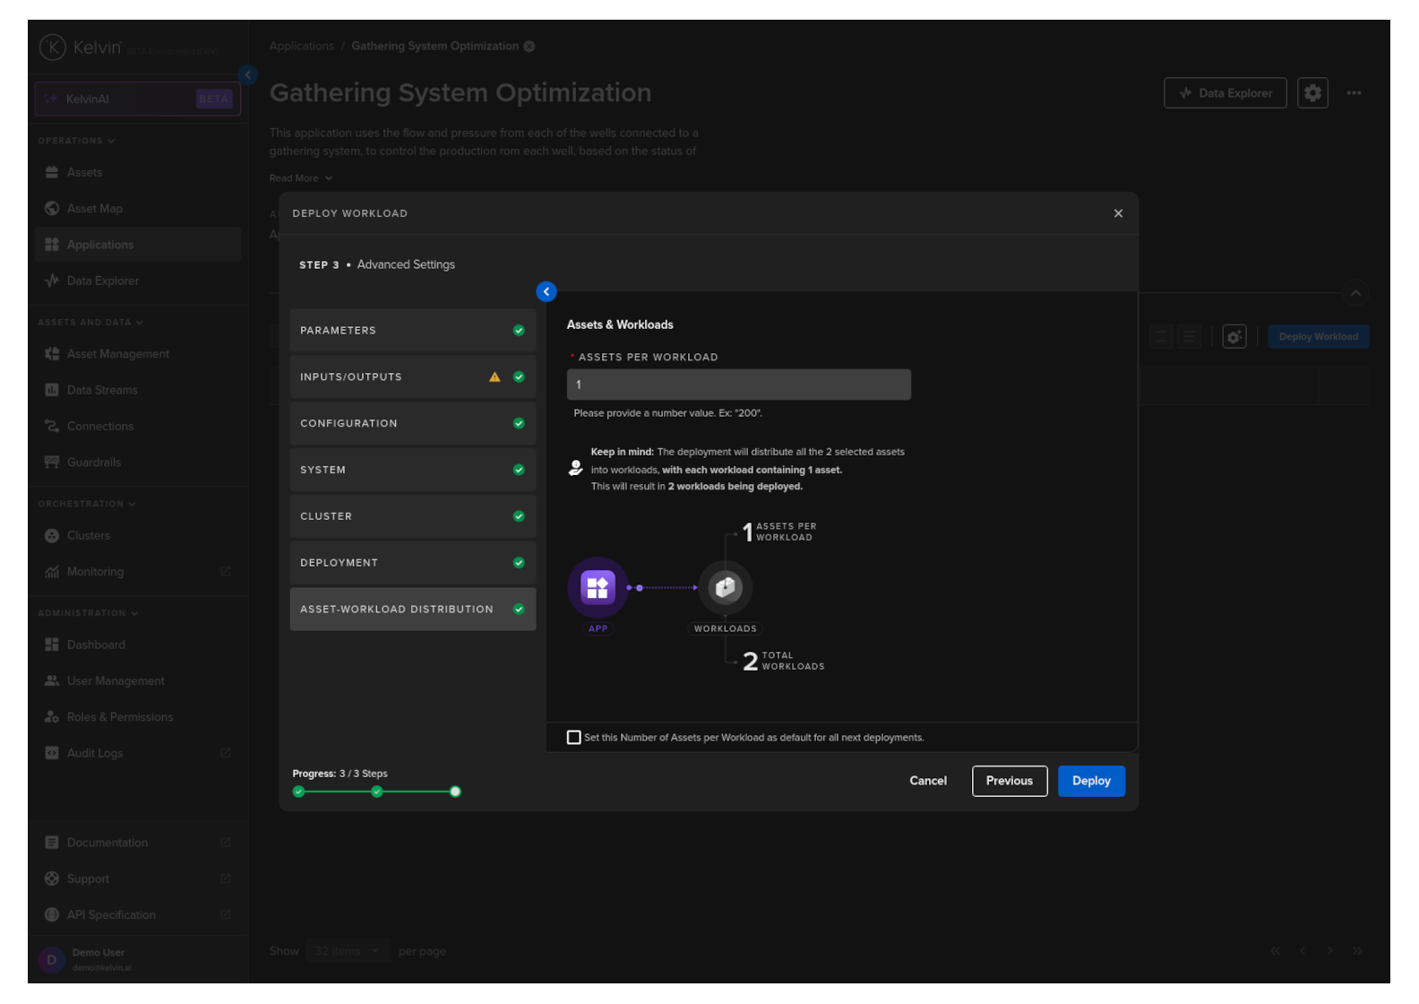Click the table settings gear icon
The width and height of the screenshot is (1419, 1004).
click(1234, 337)
